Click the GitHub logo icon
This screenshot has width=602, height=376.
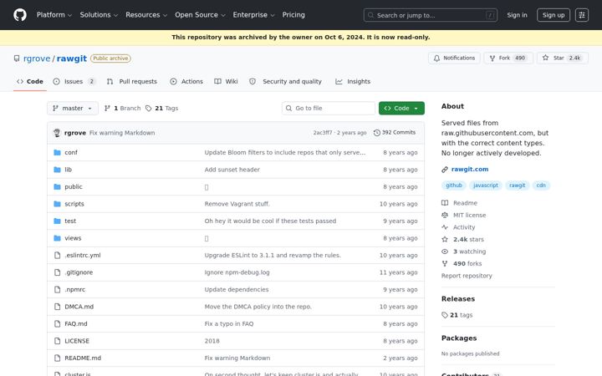pos(20,15)
